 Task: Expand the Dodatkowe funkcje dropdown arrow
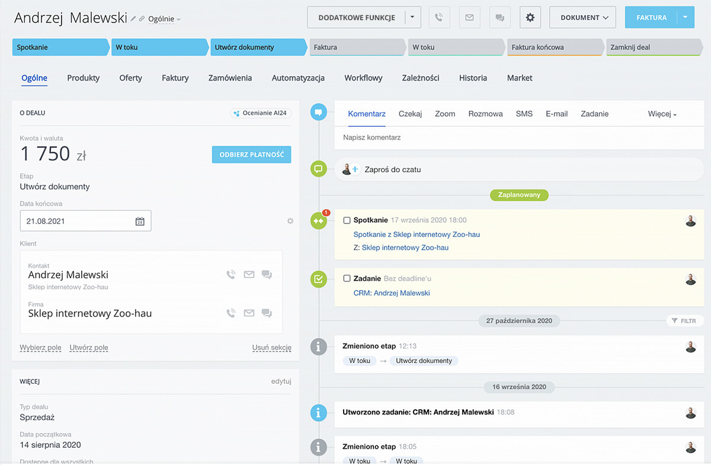pyautogui.click(x=413, y=18)
